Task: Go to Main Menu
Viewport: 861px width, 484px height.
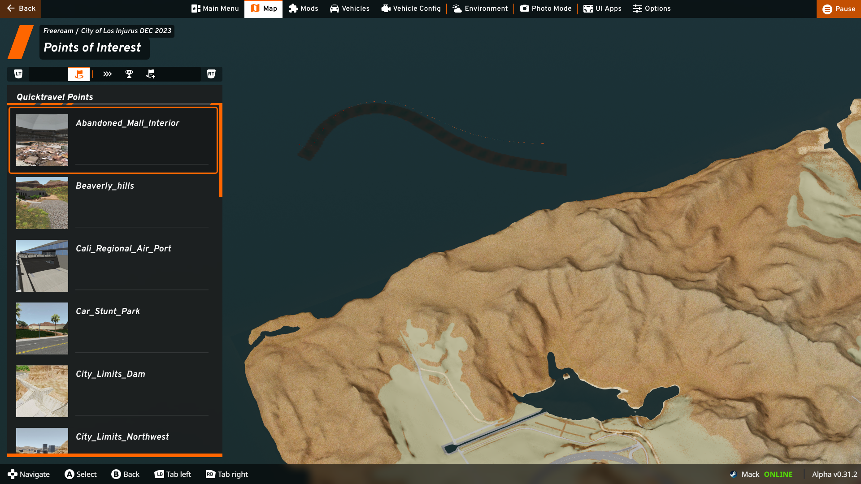Action: click(x=215, y=9)
